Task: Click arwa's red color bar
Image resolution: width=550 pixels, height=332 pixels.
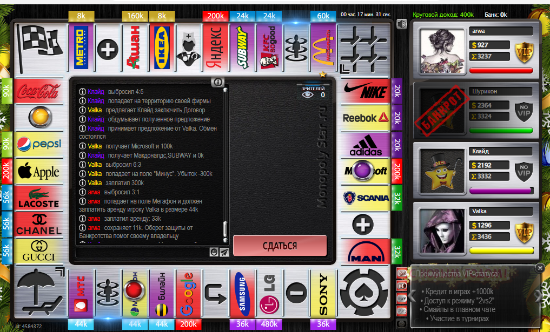Action: pos(501,70)
